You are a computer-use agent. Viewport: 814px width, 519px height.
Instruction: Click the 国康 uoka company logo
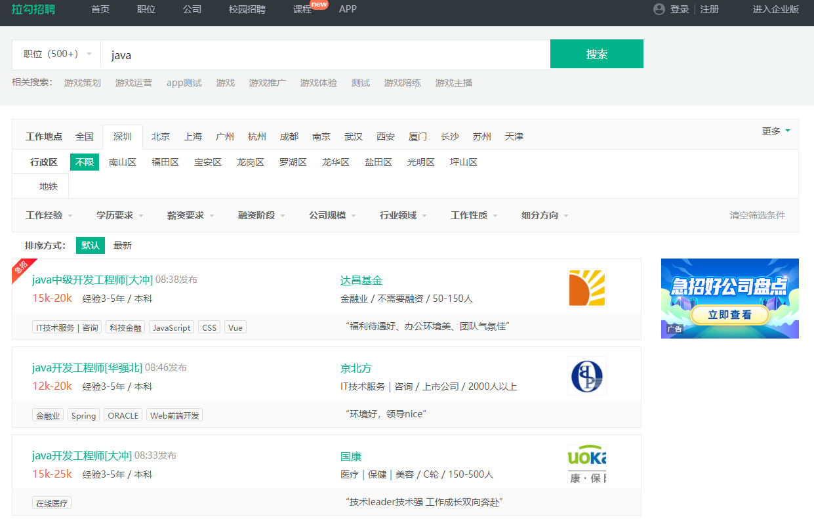[x=586, y=463]
